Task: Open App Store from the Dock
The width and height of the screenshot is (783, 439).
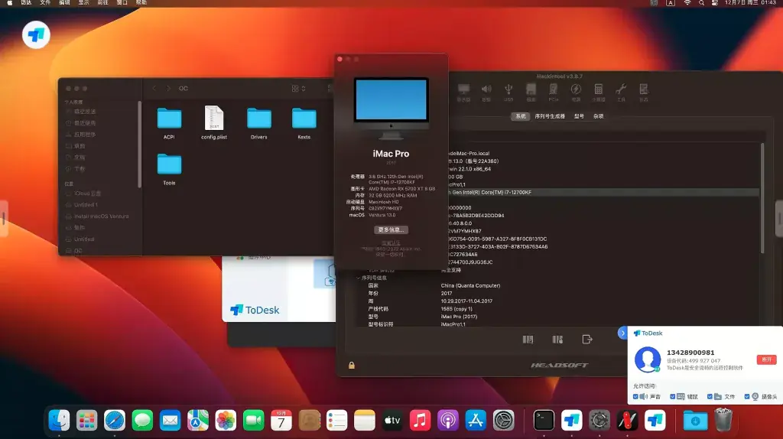Action: (x=476, y=421)
